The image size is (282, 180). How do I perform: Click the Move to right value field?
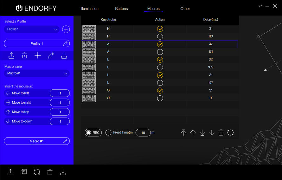[60, 102]
